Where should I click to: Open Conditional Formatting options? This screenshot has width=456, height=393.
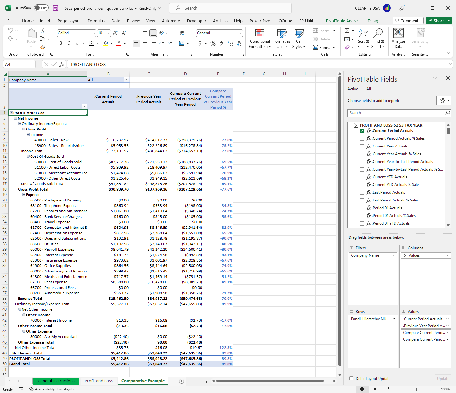[259, 39]
